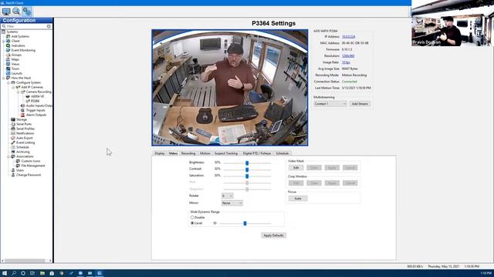This screenshot has width=494, height=277.
Task: Select Views in the configuration tree
Action: 15,64
